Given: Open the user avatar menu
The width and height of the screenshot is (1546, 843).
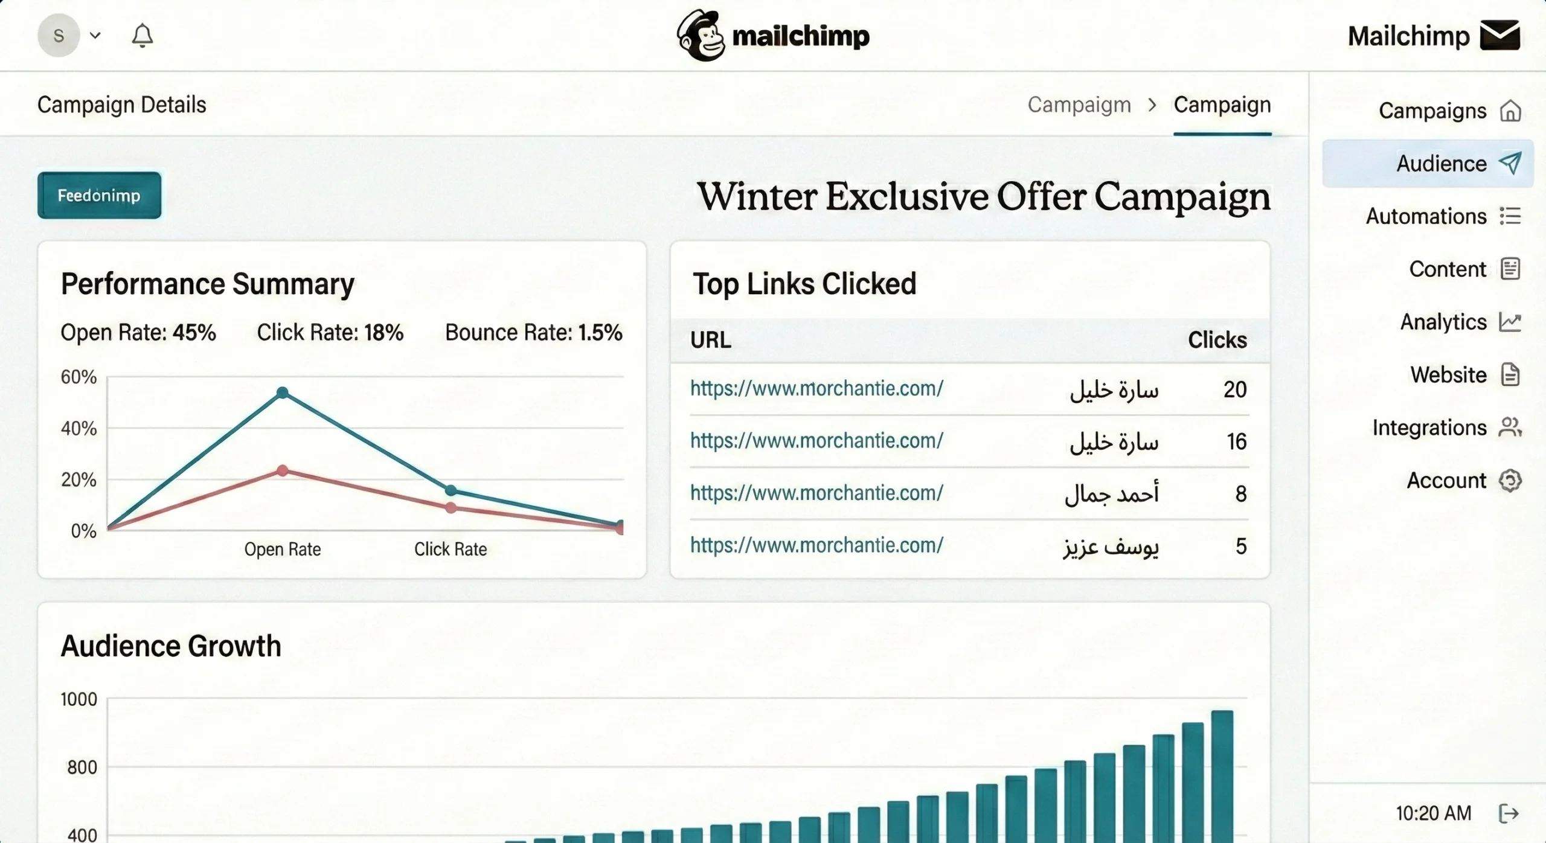Looking at the screenshot, I should coord(59,36).
